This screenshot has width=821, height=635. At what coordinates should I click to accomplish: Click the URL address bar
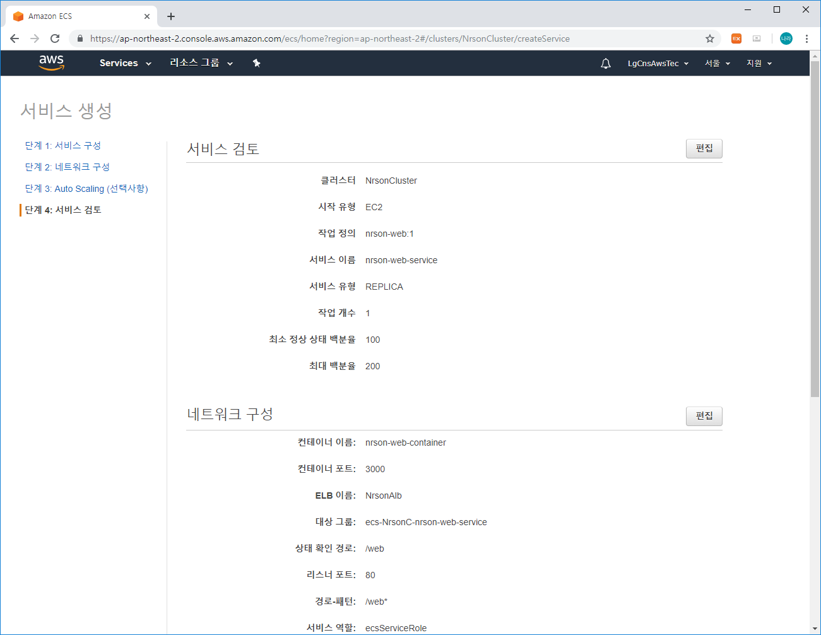coord(394,39)
